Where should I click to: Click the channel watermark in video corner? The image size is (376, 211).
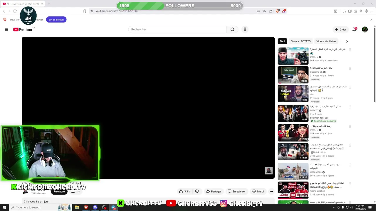coord(269,171)
